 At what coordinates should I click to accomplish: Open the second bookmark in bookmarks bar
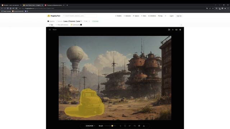pos(18,11)
